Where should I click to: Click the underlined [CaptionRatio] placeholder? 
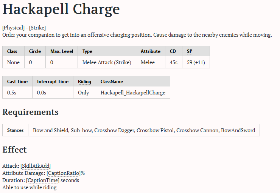[x=64, y=173]
